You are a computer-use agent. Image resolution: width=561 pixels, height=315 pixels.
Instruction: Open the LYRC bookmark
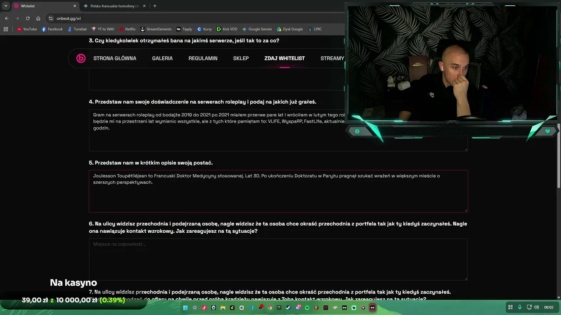coord(314,29)
